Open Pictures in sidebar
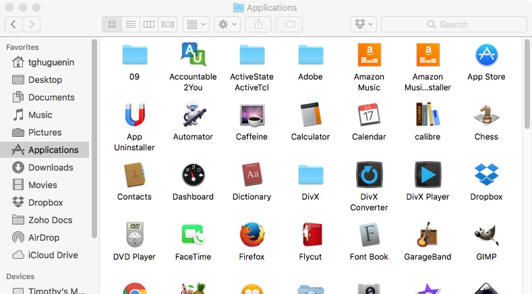 45,132
